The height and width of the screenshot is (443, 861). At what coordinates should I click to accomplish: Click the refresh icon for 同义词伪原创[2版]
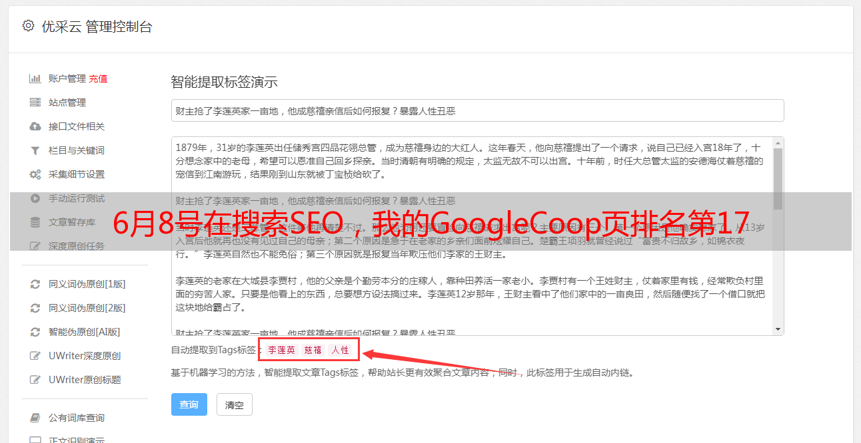tap(35, 308)
